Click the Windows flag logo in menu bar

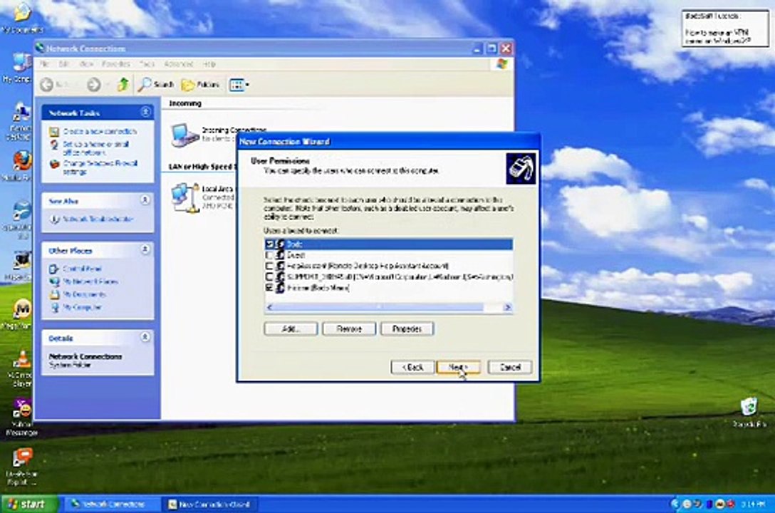pyautogui.click(x=501, y=63)
